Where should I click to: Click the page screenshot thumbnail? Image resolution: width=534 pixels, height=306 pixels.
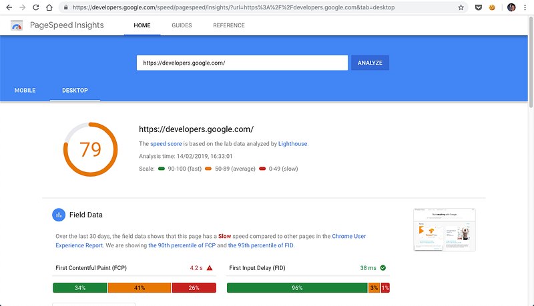pyautogui.click(x=445, y=230)
